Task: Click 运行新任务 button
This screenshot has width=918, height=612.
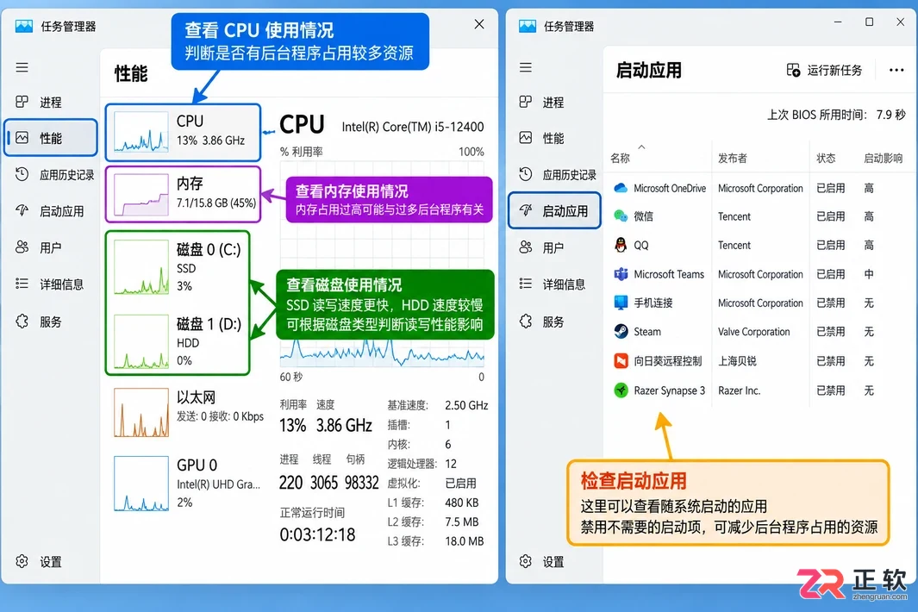Action: [x=824, y=71]
